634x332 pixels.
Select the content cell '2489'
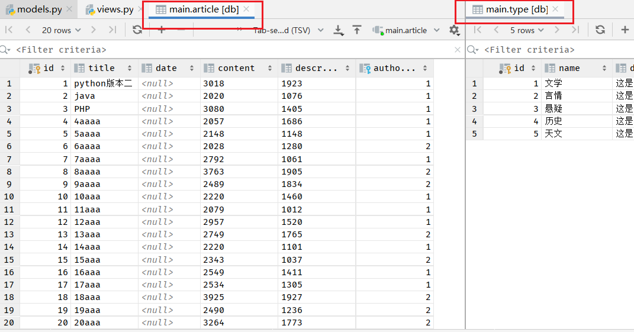point(239,184)
